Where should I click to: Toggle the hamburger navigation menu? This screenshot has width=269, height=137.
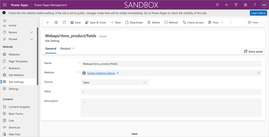[x=5, y=21]
